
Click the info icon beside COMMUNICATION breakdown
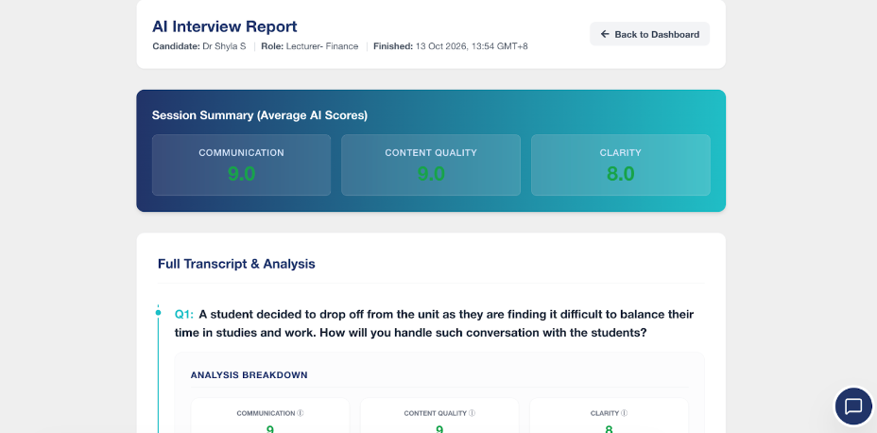300,413
